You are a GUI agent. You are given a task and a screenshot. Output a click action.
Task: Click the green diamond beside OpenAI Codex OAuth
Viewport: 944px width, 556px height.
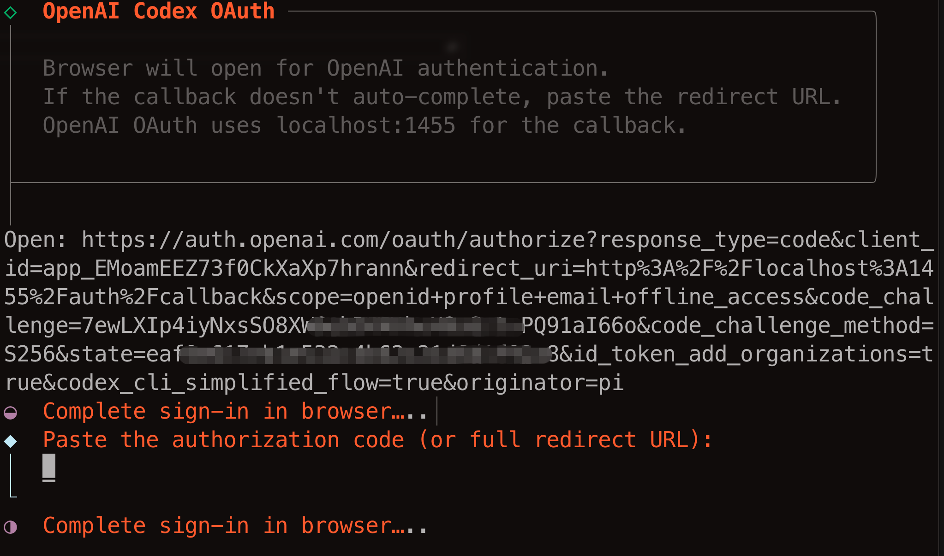point(10,12)
